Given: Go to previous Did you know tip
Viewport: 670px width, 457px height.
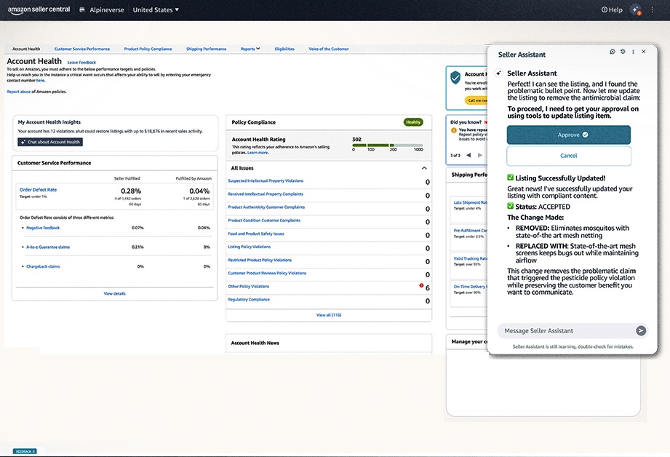Looking at the screenshot, I should click(x=468, y=155).
